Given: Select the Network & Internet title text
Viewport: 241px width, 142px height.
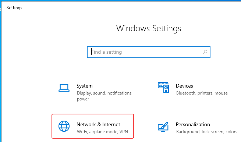Looking at the screenshot, I should pos(98,124).
